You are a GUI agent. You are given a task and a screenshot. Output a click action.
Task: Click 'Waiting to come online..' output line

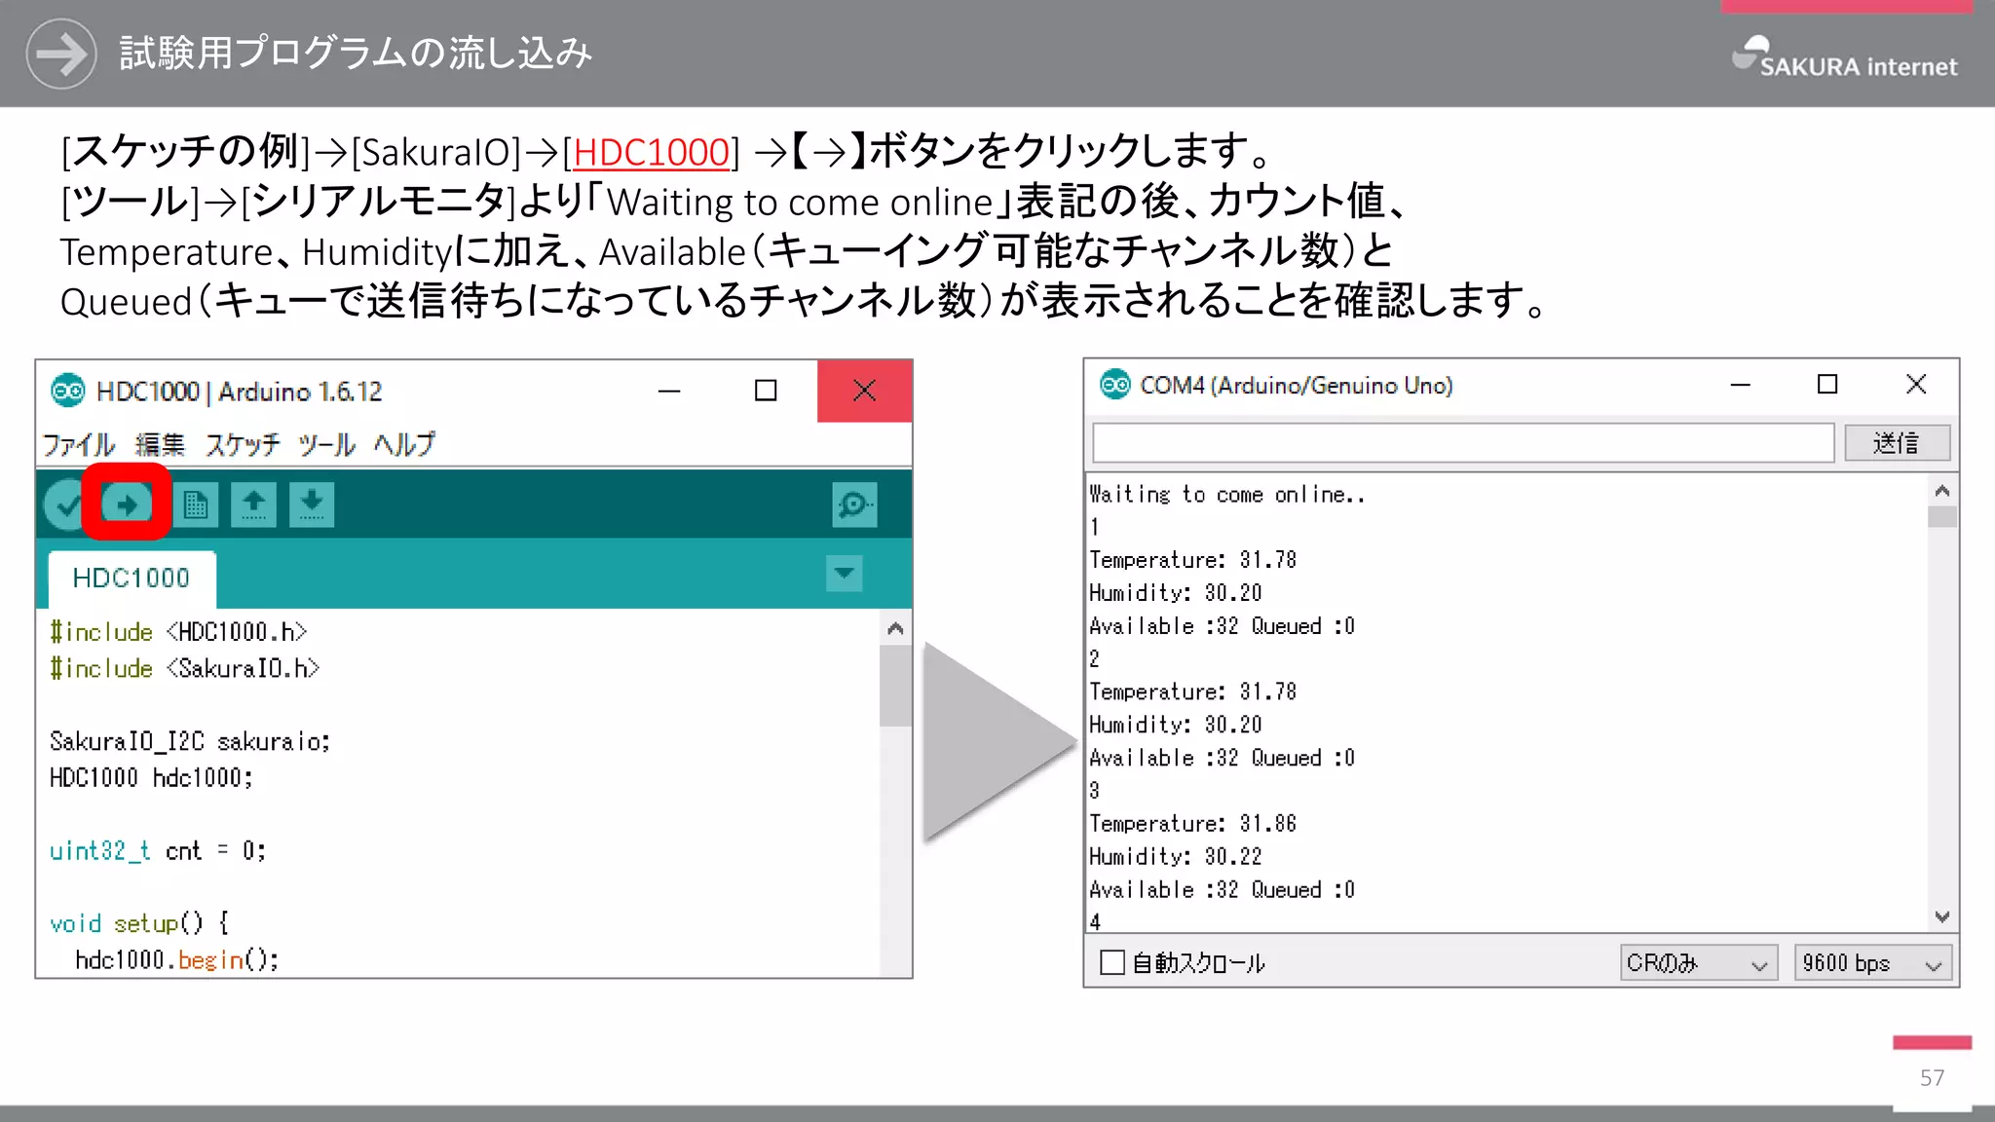pos(1226,495)
